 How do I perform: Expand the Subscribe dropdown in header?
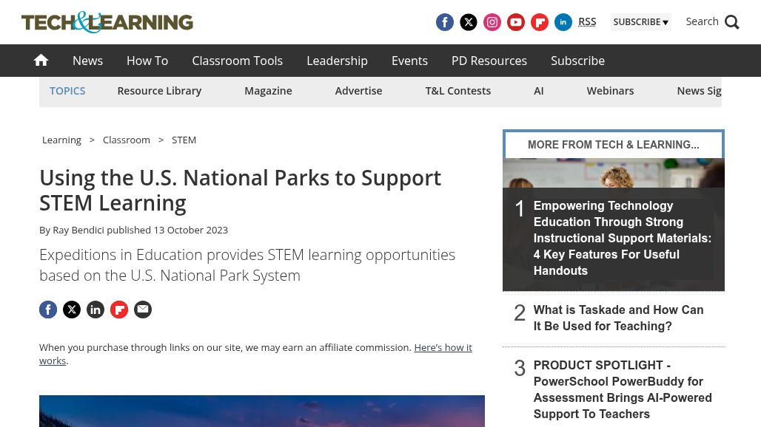[640, 22]
